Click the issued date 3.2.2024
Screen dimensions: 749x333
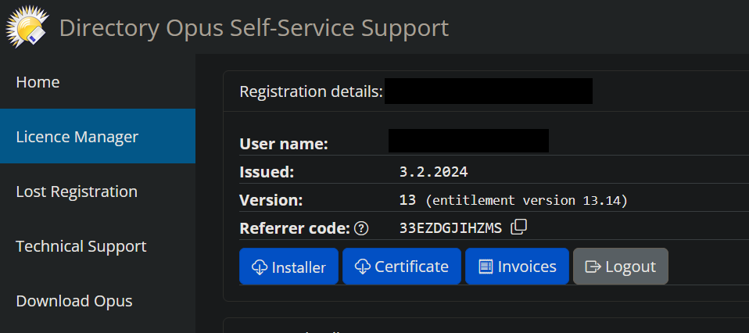pos(433,172)
